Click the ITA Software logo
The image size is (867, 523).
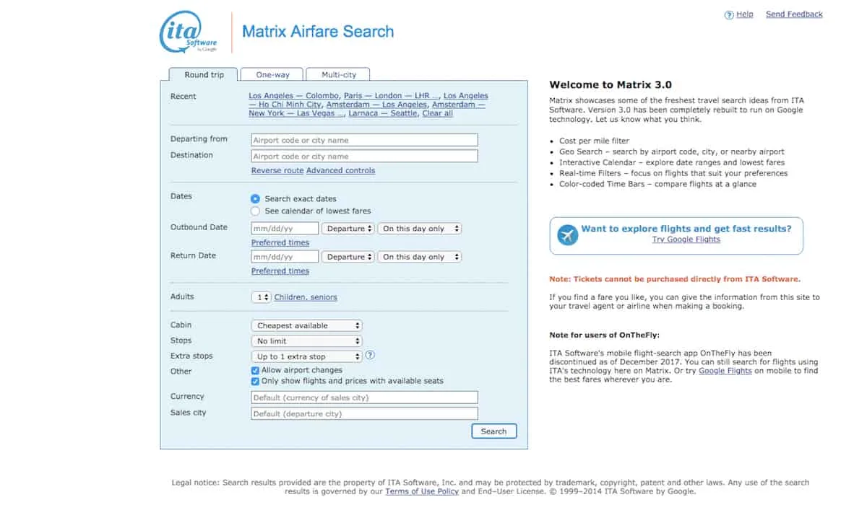[189, 32]
